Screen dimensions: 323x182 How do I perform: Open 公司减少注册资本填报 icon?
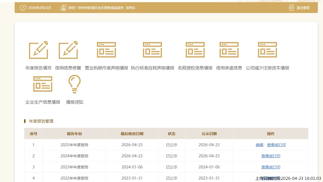(267, 50)
